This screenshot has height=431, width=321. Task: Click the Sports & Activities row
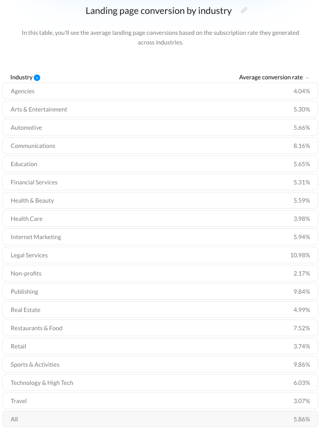click(x=160, y=365)
